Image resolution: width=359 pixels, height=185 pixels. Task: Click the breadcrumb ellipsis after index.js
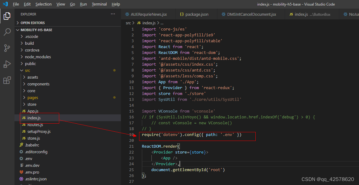162,23
